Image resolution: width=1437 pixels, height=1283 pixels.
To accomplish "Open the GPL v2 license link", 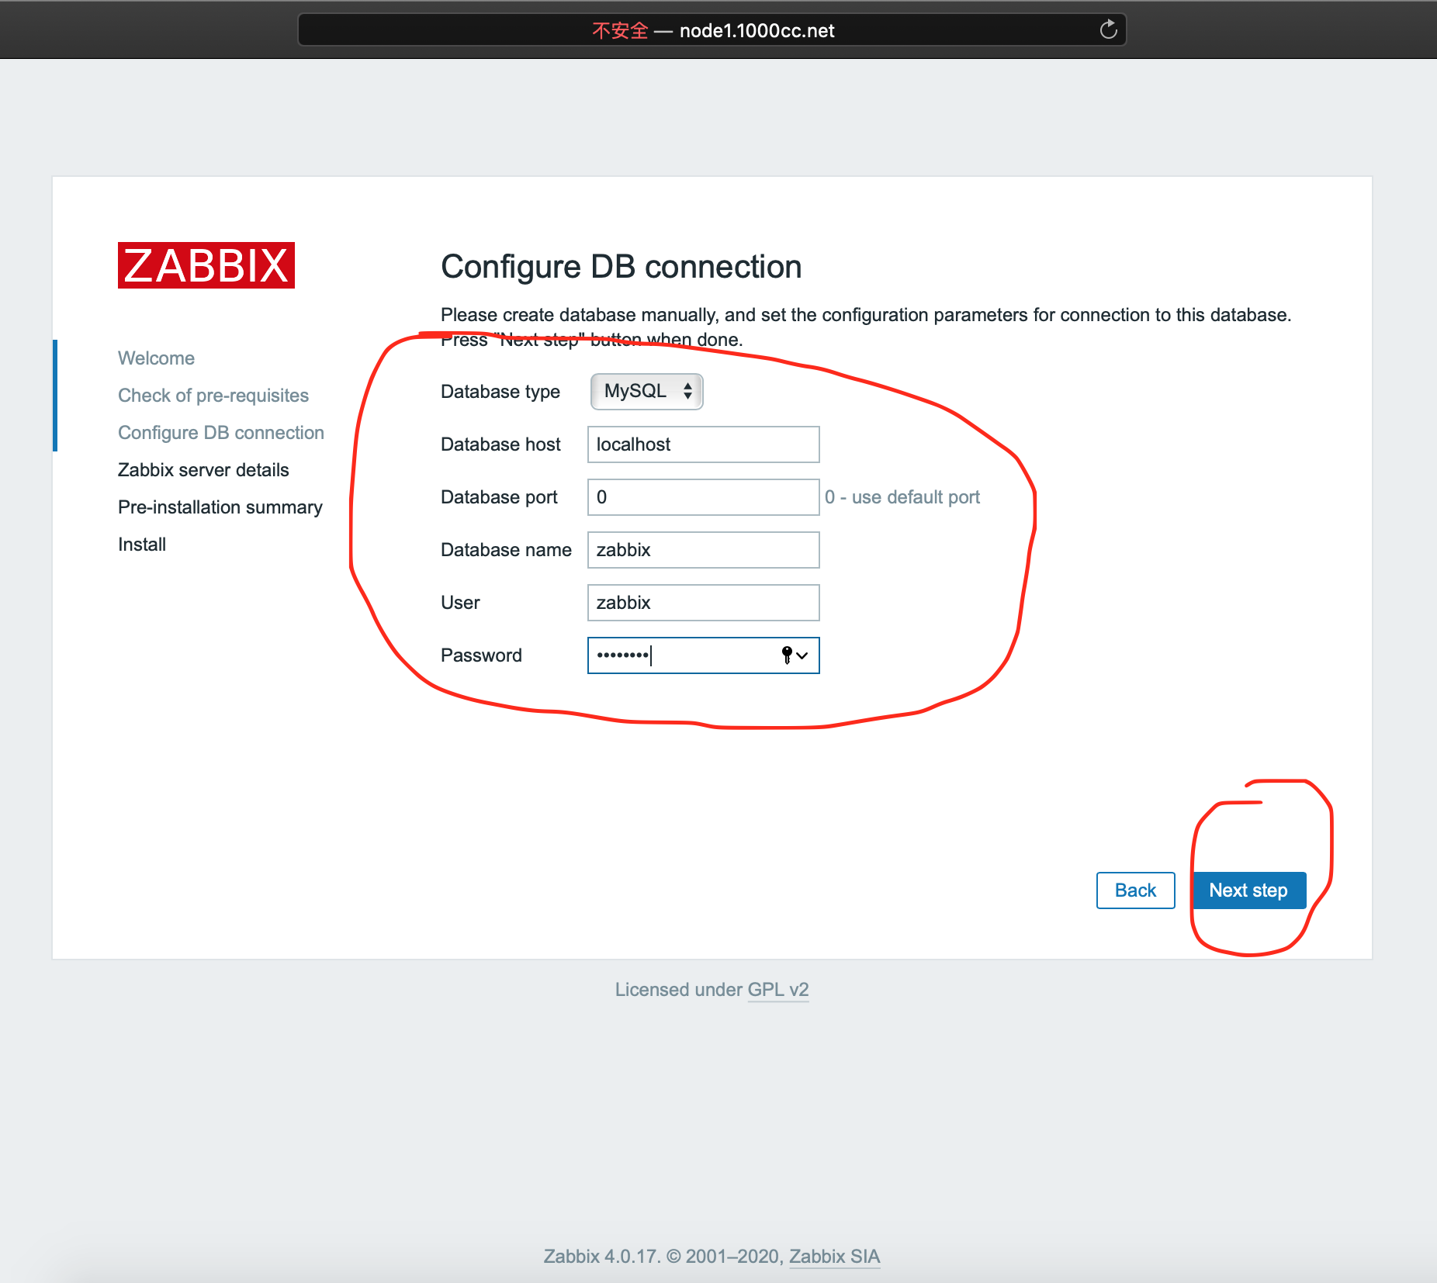I will click(x=777, y=990).
